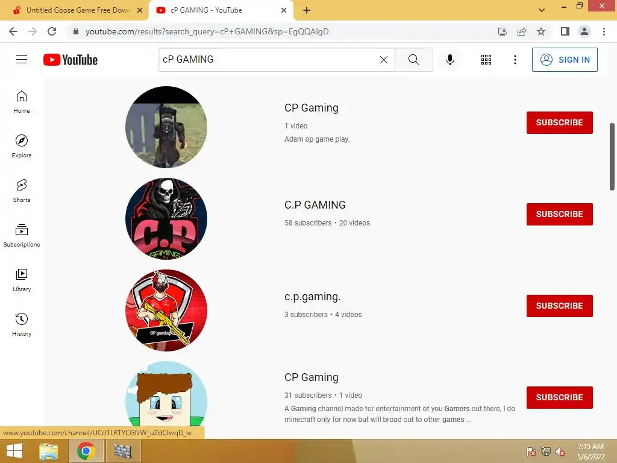Open the Chrome three-dot menu
This screenshot has height=463, width=617.
pyautogui.click(x=604, y=31)
